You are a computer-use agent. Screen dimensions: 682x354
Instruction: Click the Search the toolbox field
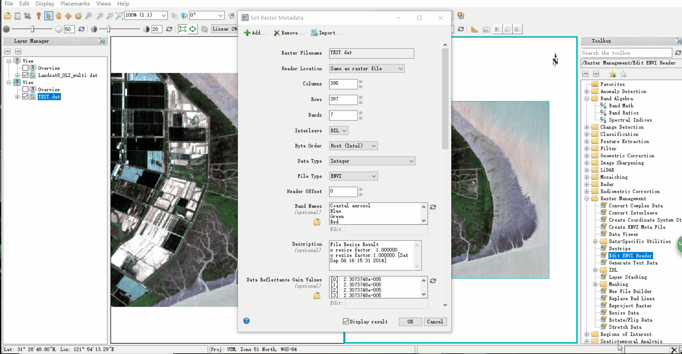click(x=627, y=53)
